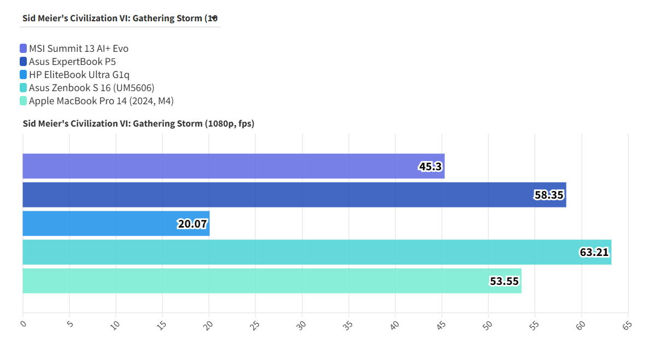
Task: Click the 50 tick label on the x-axis
Action: (488, 325)
